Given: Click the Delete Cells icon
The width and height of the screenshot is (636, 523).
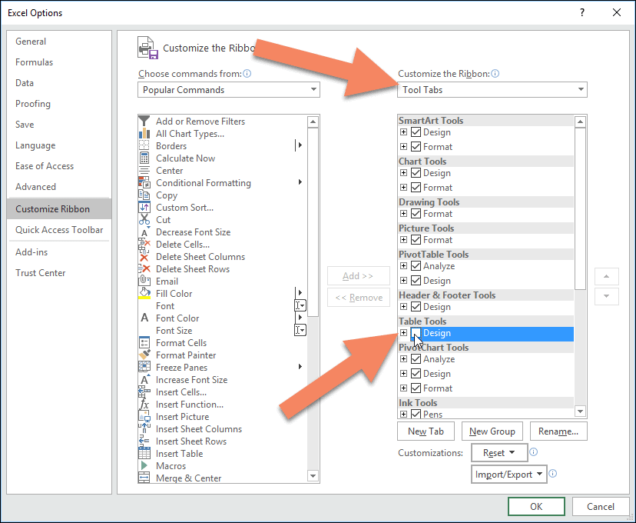Looking at the screenshot, I should tap(144, 245).
